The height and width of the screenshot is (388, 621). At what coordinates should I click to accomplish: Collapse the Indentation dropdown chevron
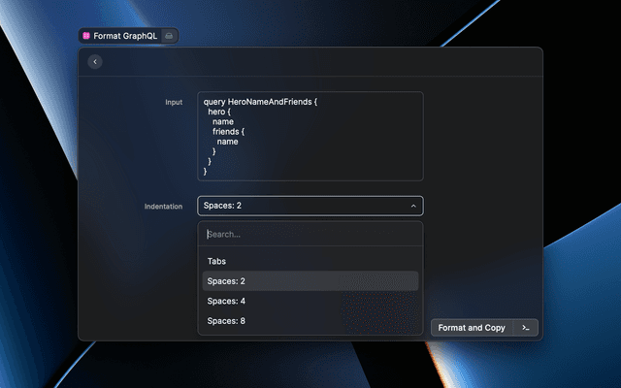coord(413,206)
